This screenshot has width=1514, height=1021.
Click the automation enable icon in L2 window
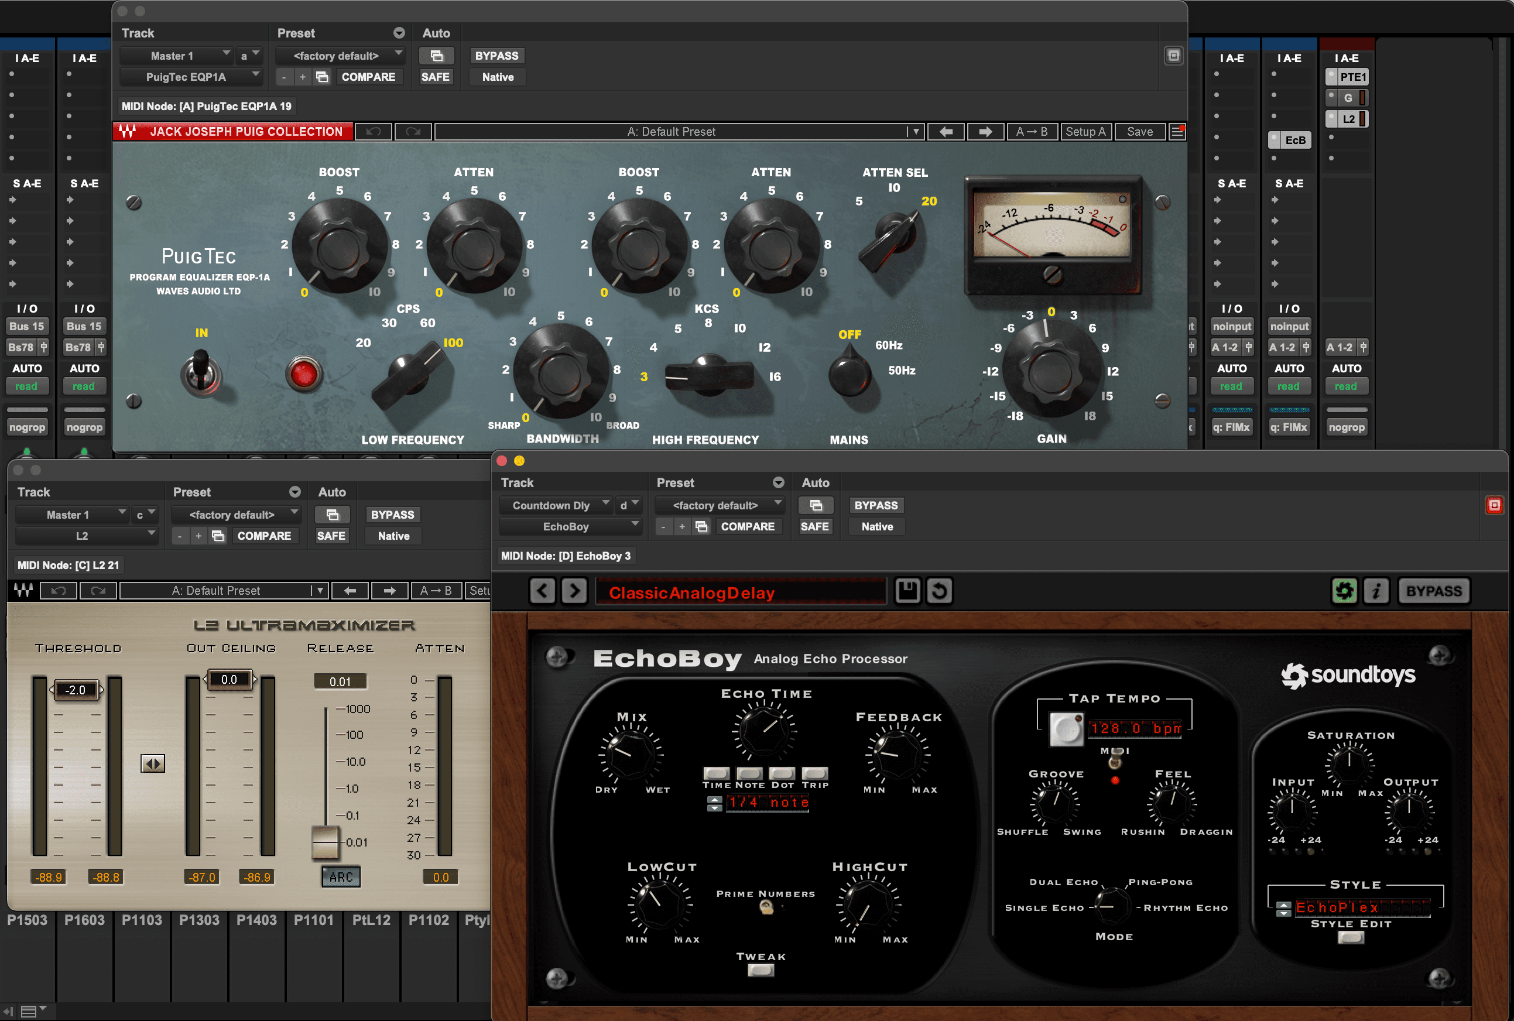point(332,515)
